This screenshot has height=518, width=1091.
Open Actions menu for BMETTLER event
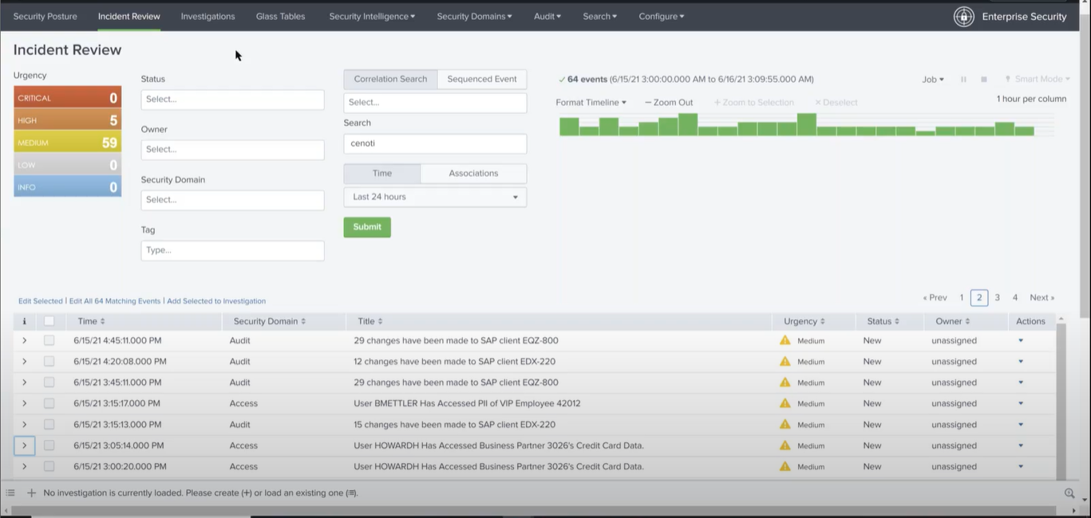(1021, 403)
